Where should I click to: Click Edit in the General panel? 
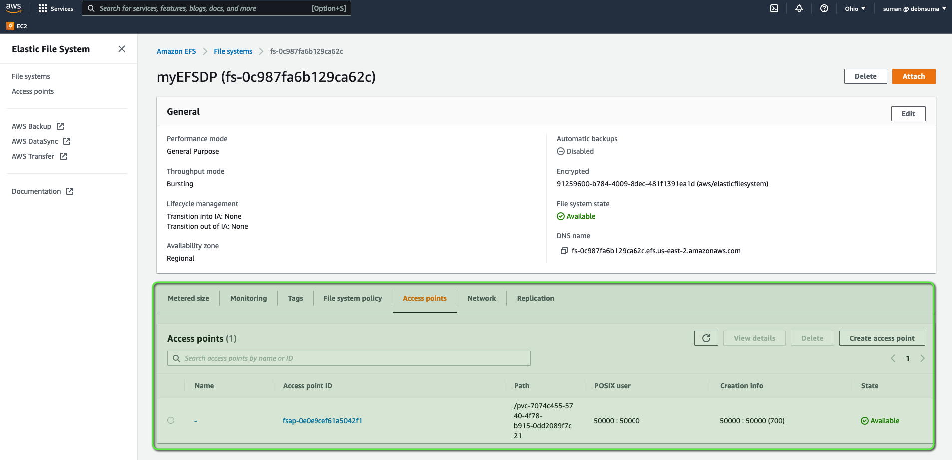(x=908, y=114)
